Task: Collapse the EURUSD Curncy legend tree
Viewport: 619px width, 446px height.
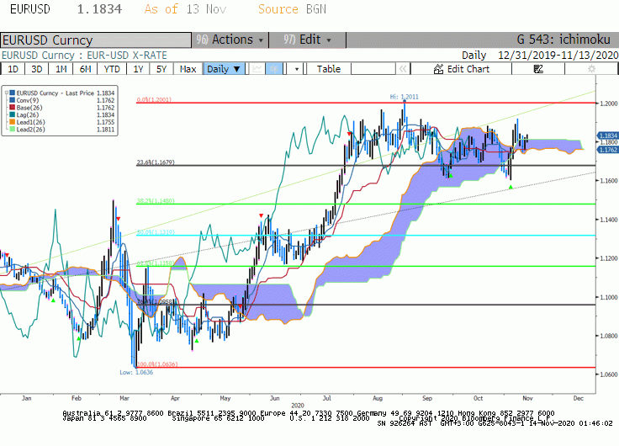Action: coord(7,93)
